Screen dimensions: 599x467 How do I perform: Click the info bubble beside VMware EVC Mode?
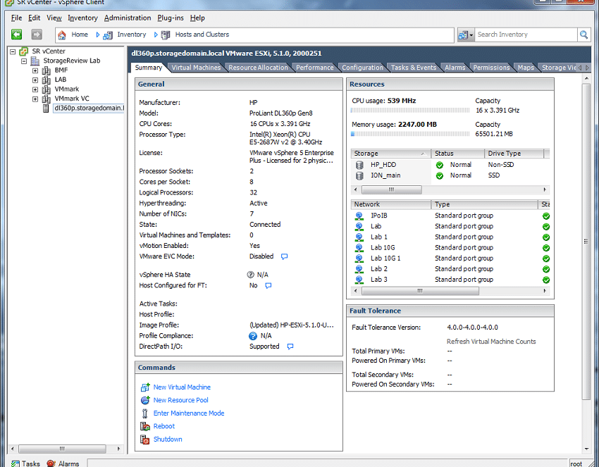(x=284, y=256)
